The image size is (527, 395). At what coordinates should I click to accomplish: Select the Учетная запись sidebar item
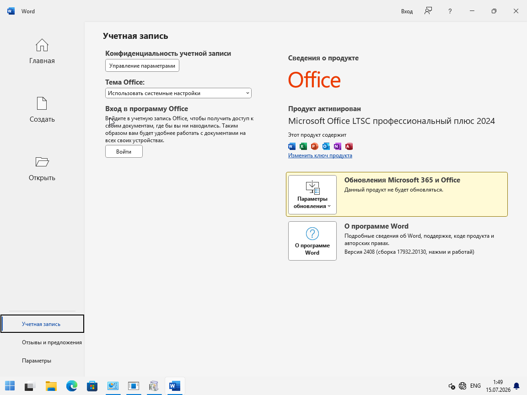tap(43, 324)
